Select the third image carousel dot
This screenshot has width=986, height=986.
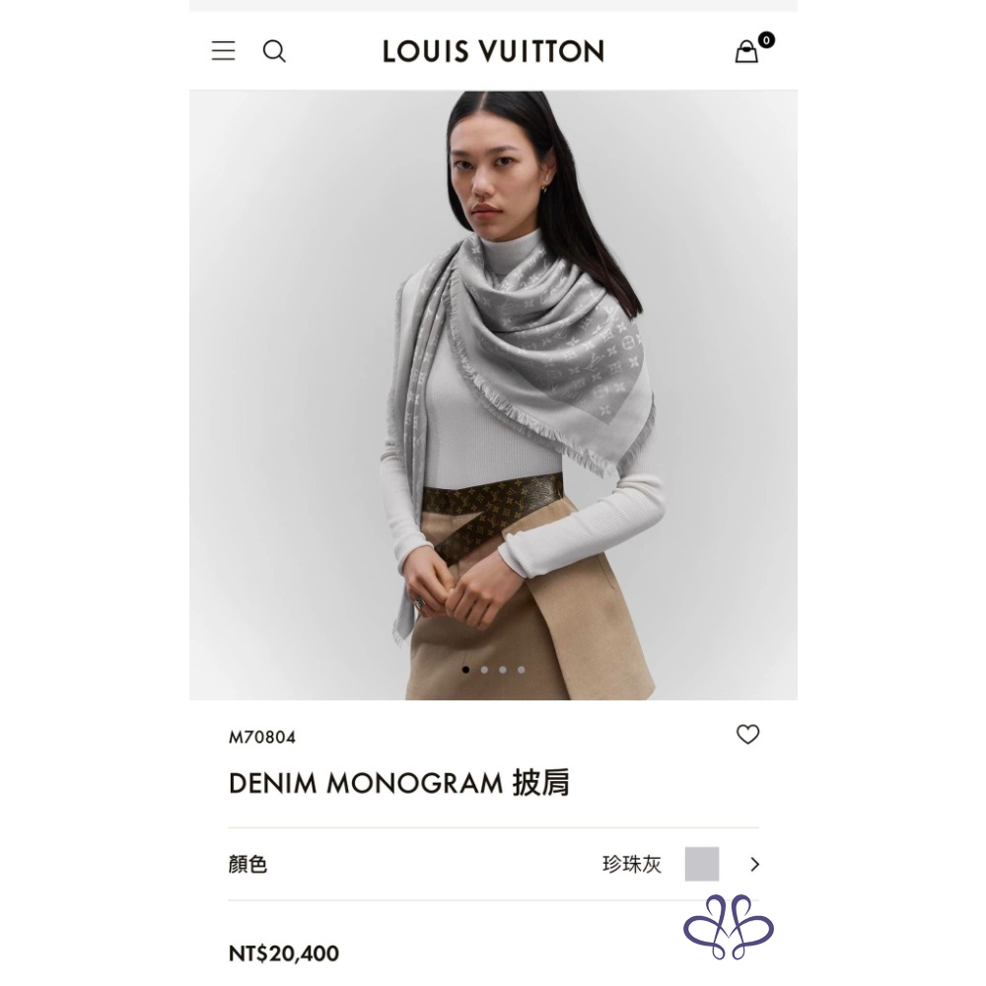click(x=503, y=669)
